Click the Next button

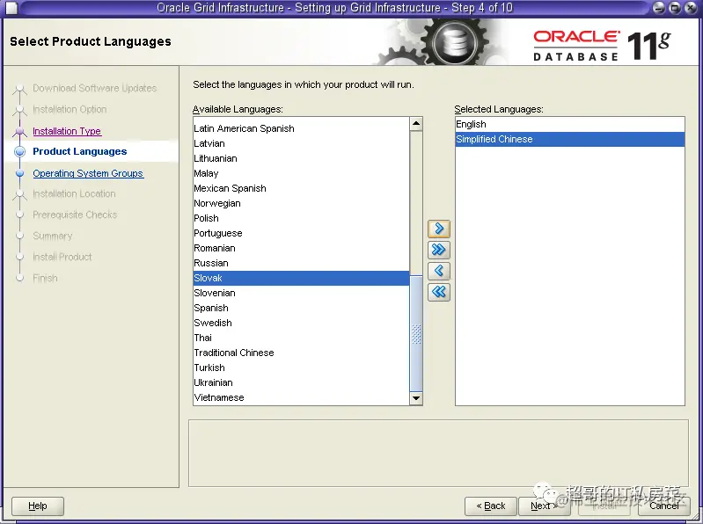pos(544,506)
